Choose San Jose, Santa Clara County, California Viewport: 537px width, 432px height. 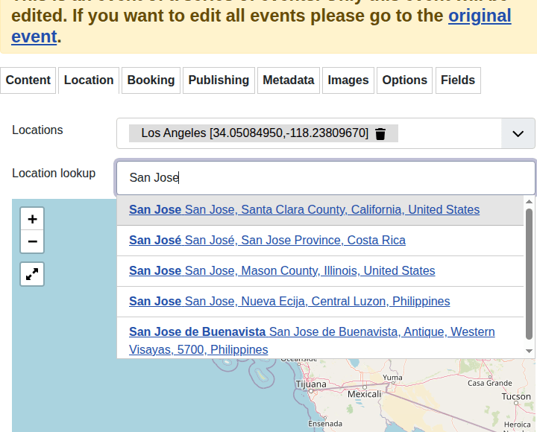[304, 210]
